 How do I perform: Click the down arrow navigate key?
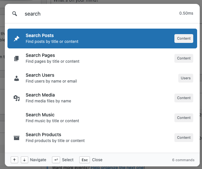tap(24, 160)
